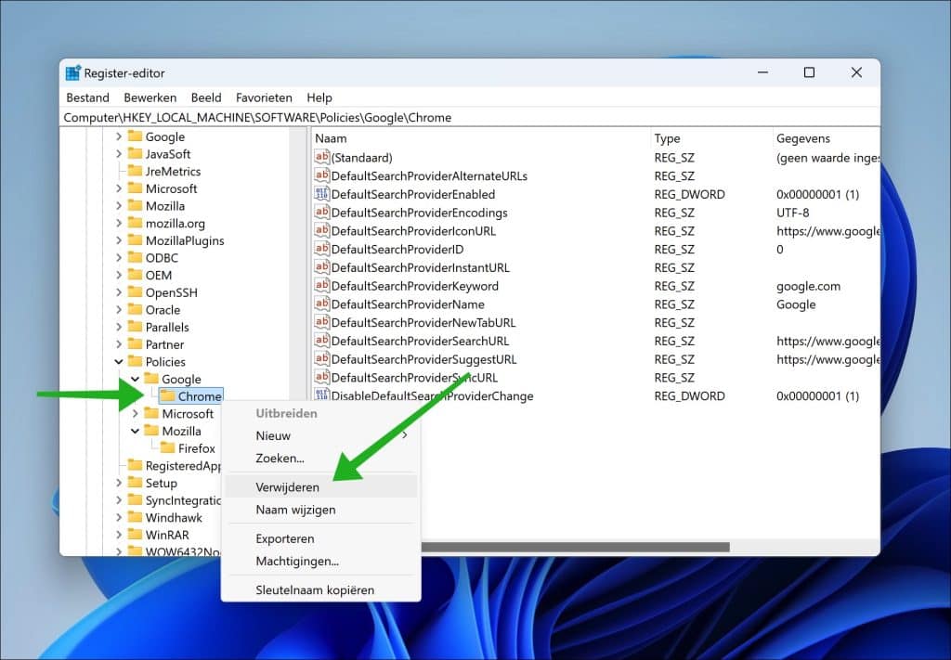
Task: Expand the MozillaPlugins key
Action: [x=119, y=240]
